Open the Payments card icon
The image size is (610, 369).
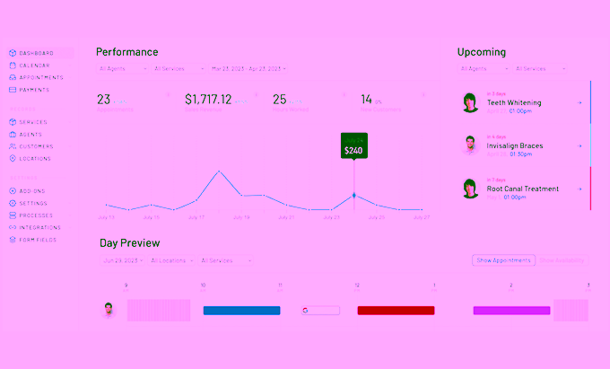pyautogui.click(x=12, y=90)
